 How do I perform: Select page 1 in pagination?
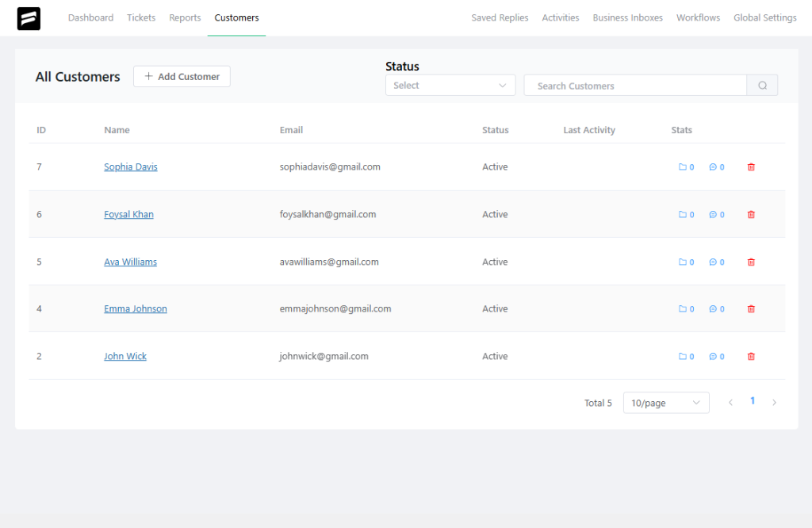[753, 401]
